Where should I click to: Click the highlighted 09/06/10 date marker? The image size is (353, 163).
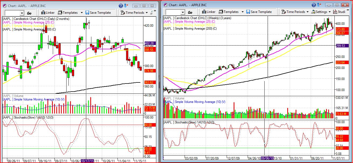pyautogui.click(x=267, y=158)
